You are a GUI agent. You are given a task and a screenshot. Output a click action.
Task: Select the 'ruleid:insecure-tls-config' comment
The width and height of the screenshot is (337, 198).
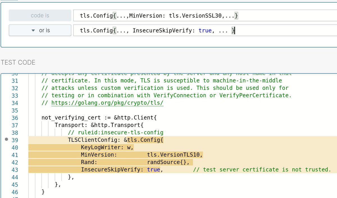pos(116,133)
